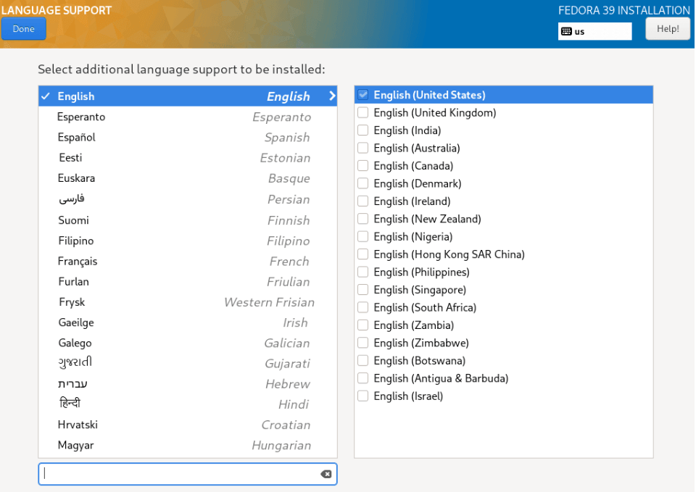The image size is (696, 492).
Task: Choose Magyar (Hungarian) language row
Action: 187,444
